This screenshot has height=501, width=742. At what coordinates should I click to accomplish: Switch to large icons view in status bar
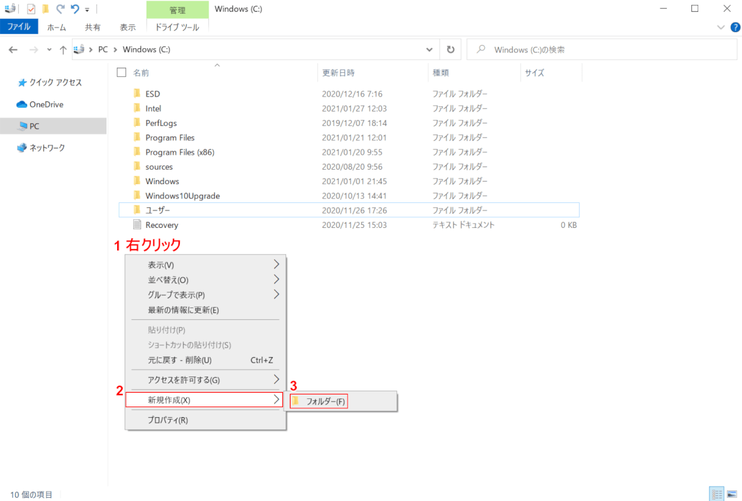click(731, 494)
